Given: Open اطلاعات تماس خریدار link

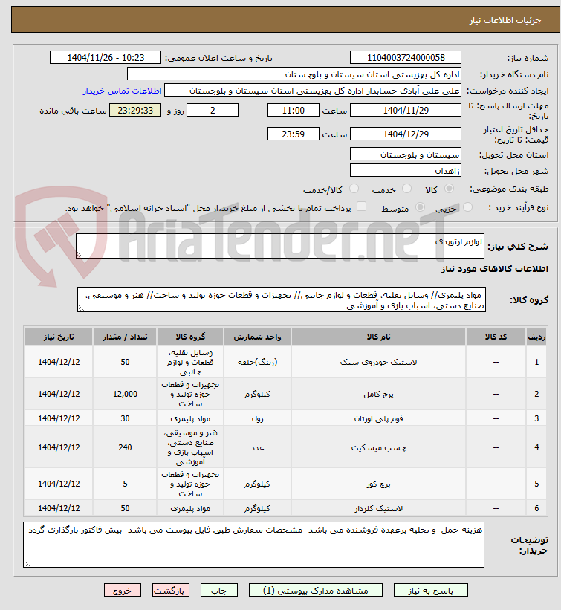Looking at the screenshot, I should 122,91.
